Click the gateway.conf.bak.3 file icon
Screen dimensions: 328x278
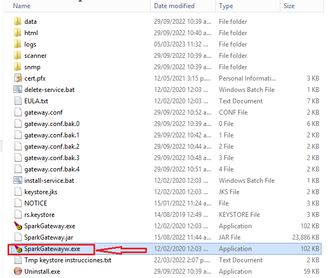coord(18,157)
